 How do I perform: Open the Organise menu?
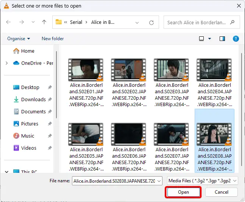(x=19, y=39)
